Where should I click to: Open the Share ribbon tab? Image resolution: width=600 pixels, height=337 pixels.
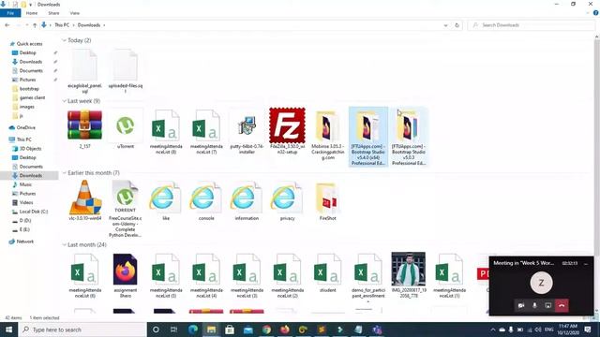click(53, 13)
